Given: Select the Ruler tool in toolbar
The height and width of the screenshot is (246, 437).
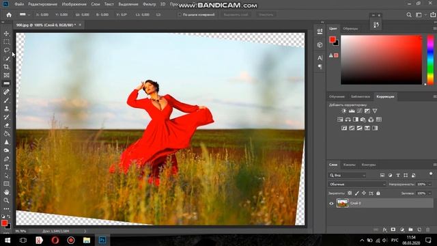Looking at the screenshot, I should [6, 83].
